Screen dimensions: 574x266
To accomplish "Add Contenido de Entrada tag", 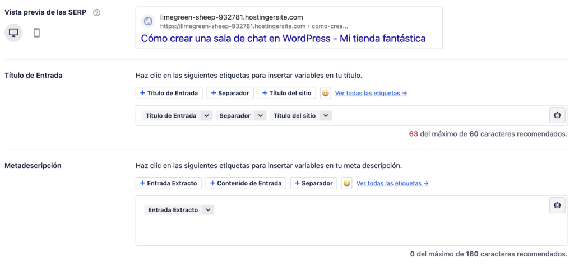I will pos(246,183).
